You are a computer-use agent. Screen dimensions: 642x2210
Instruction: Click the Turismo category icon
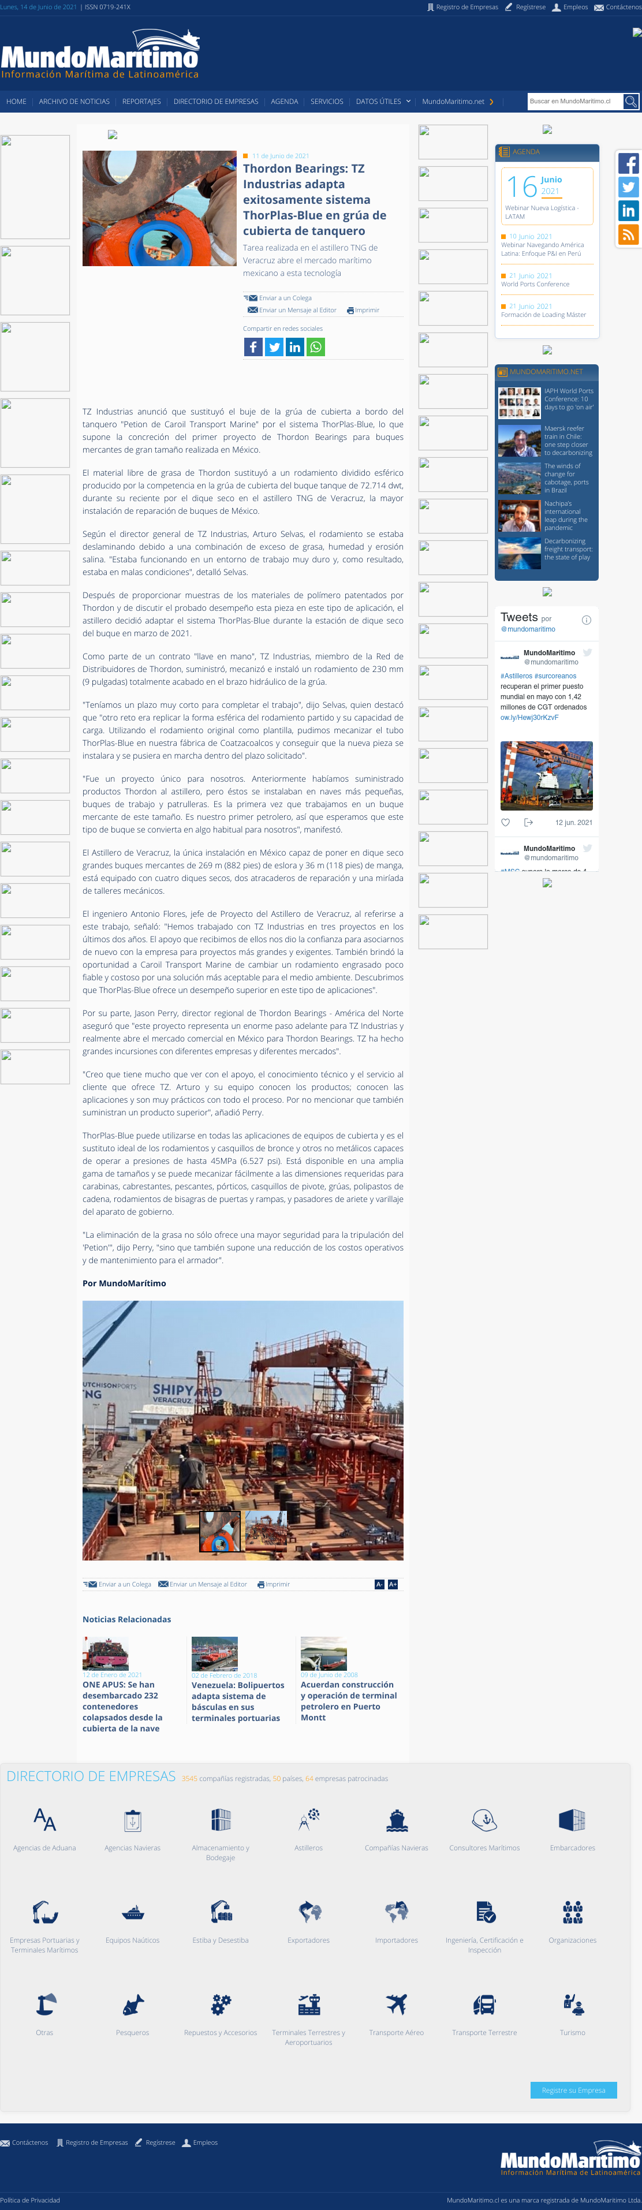[x=573, y=2004]
